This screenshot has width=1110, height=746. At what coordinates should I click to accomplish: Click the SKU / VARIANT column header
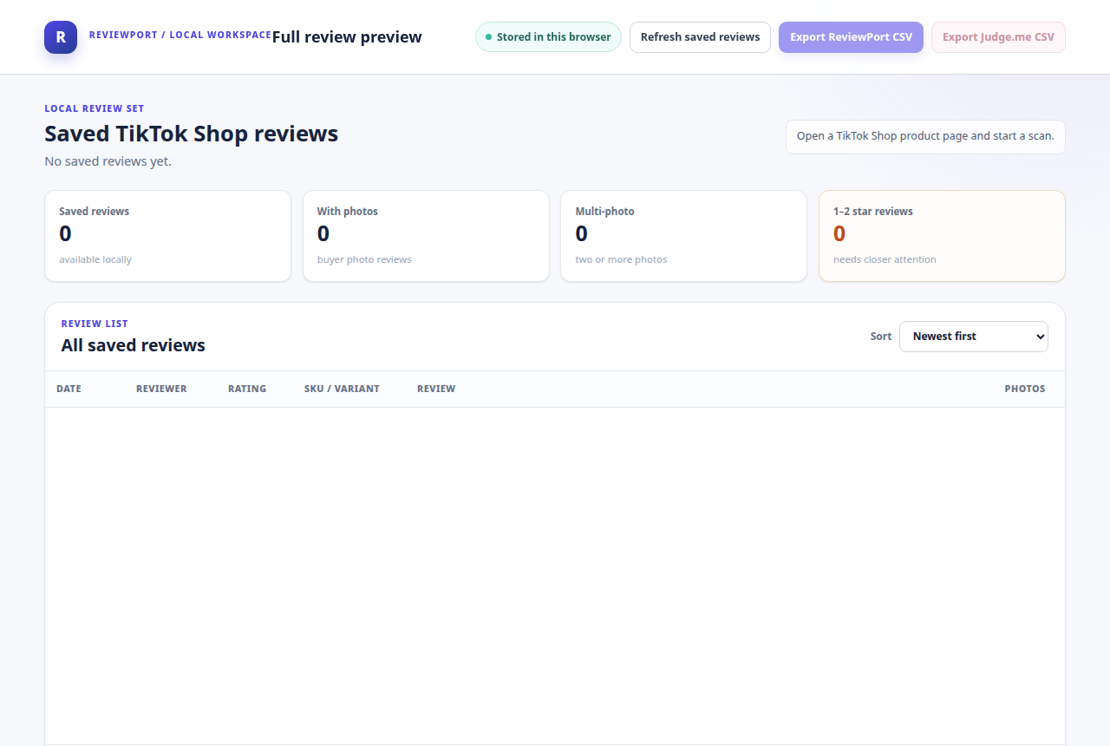pos(342,389)
